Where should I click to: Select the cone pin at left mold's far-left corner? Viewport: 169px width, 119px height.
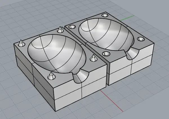click(x=22, y=43)
